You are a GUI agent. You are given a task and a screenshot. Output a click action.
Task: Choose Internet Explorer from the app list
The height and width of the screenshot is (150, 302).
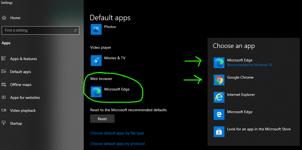(234, 97)
